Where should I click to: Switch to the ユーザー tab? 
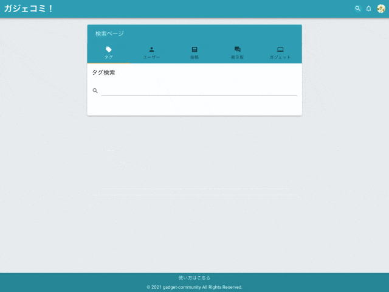151,53
